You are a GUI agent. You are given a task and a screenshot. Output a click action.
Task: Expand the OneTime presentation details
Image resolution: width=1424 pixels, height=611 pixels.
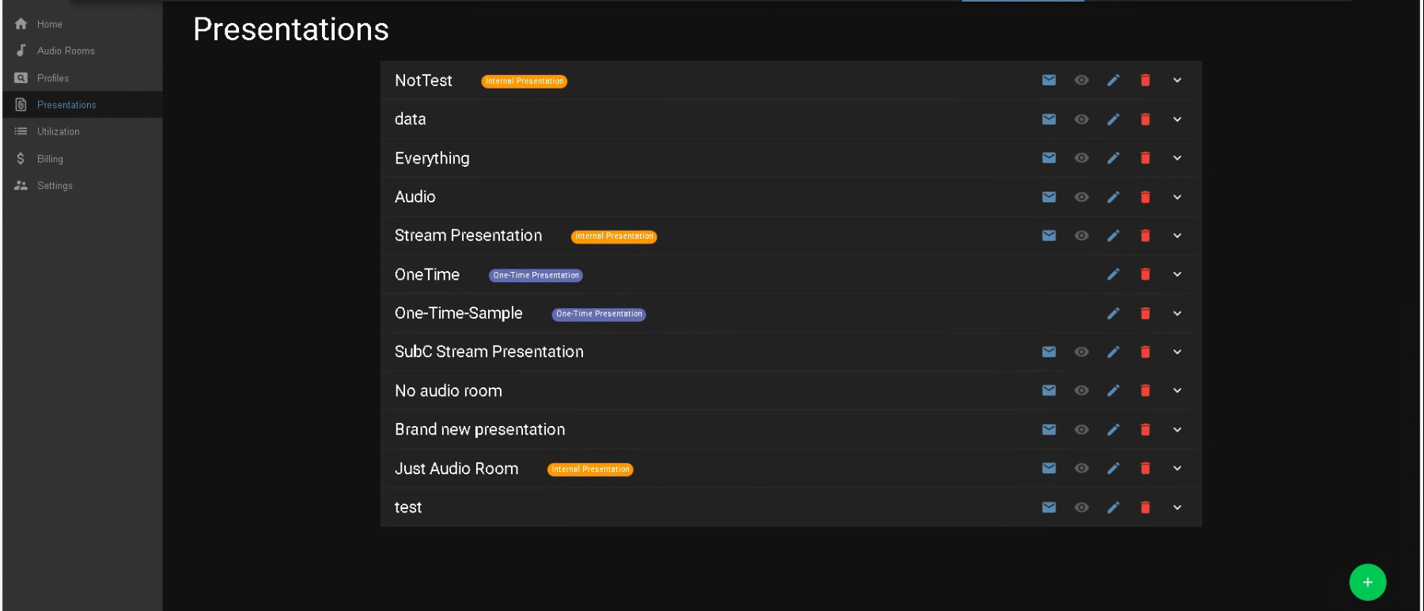pyautogui.click(x=1177, y=274)
